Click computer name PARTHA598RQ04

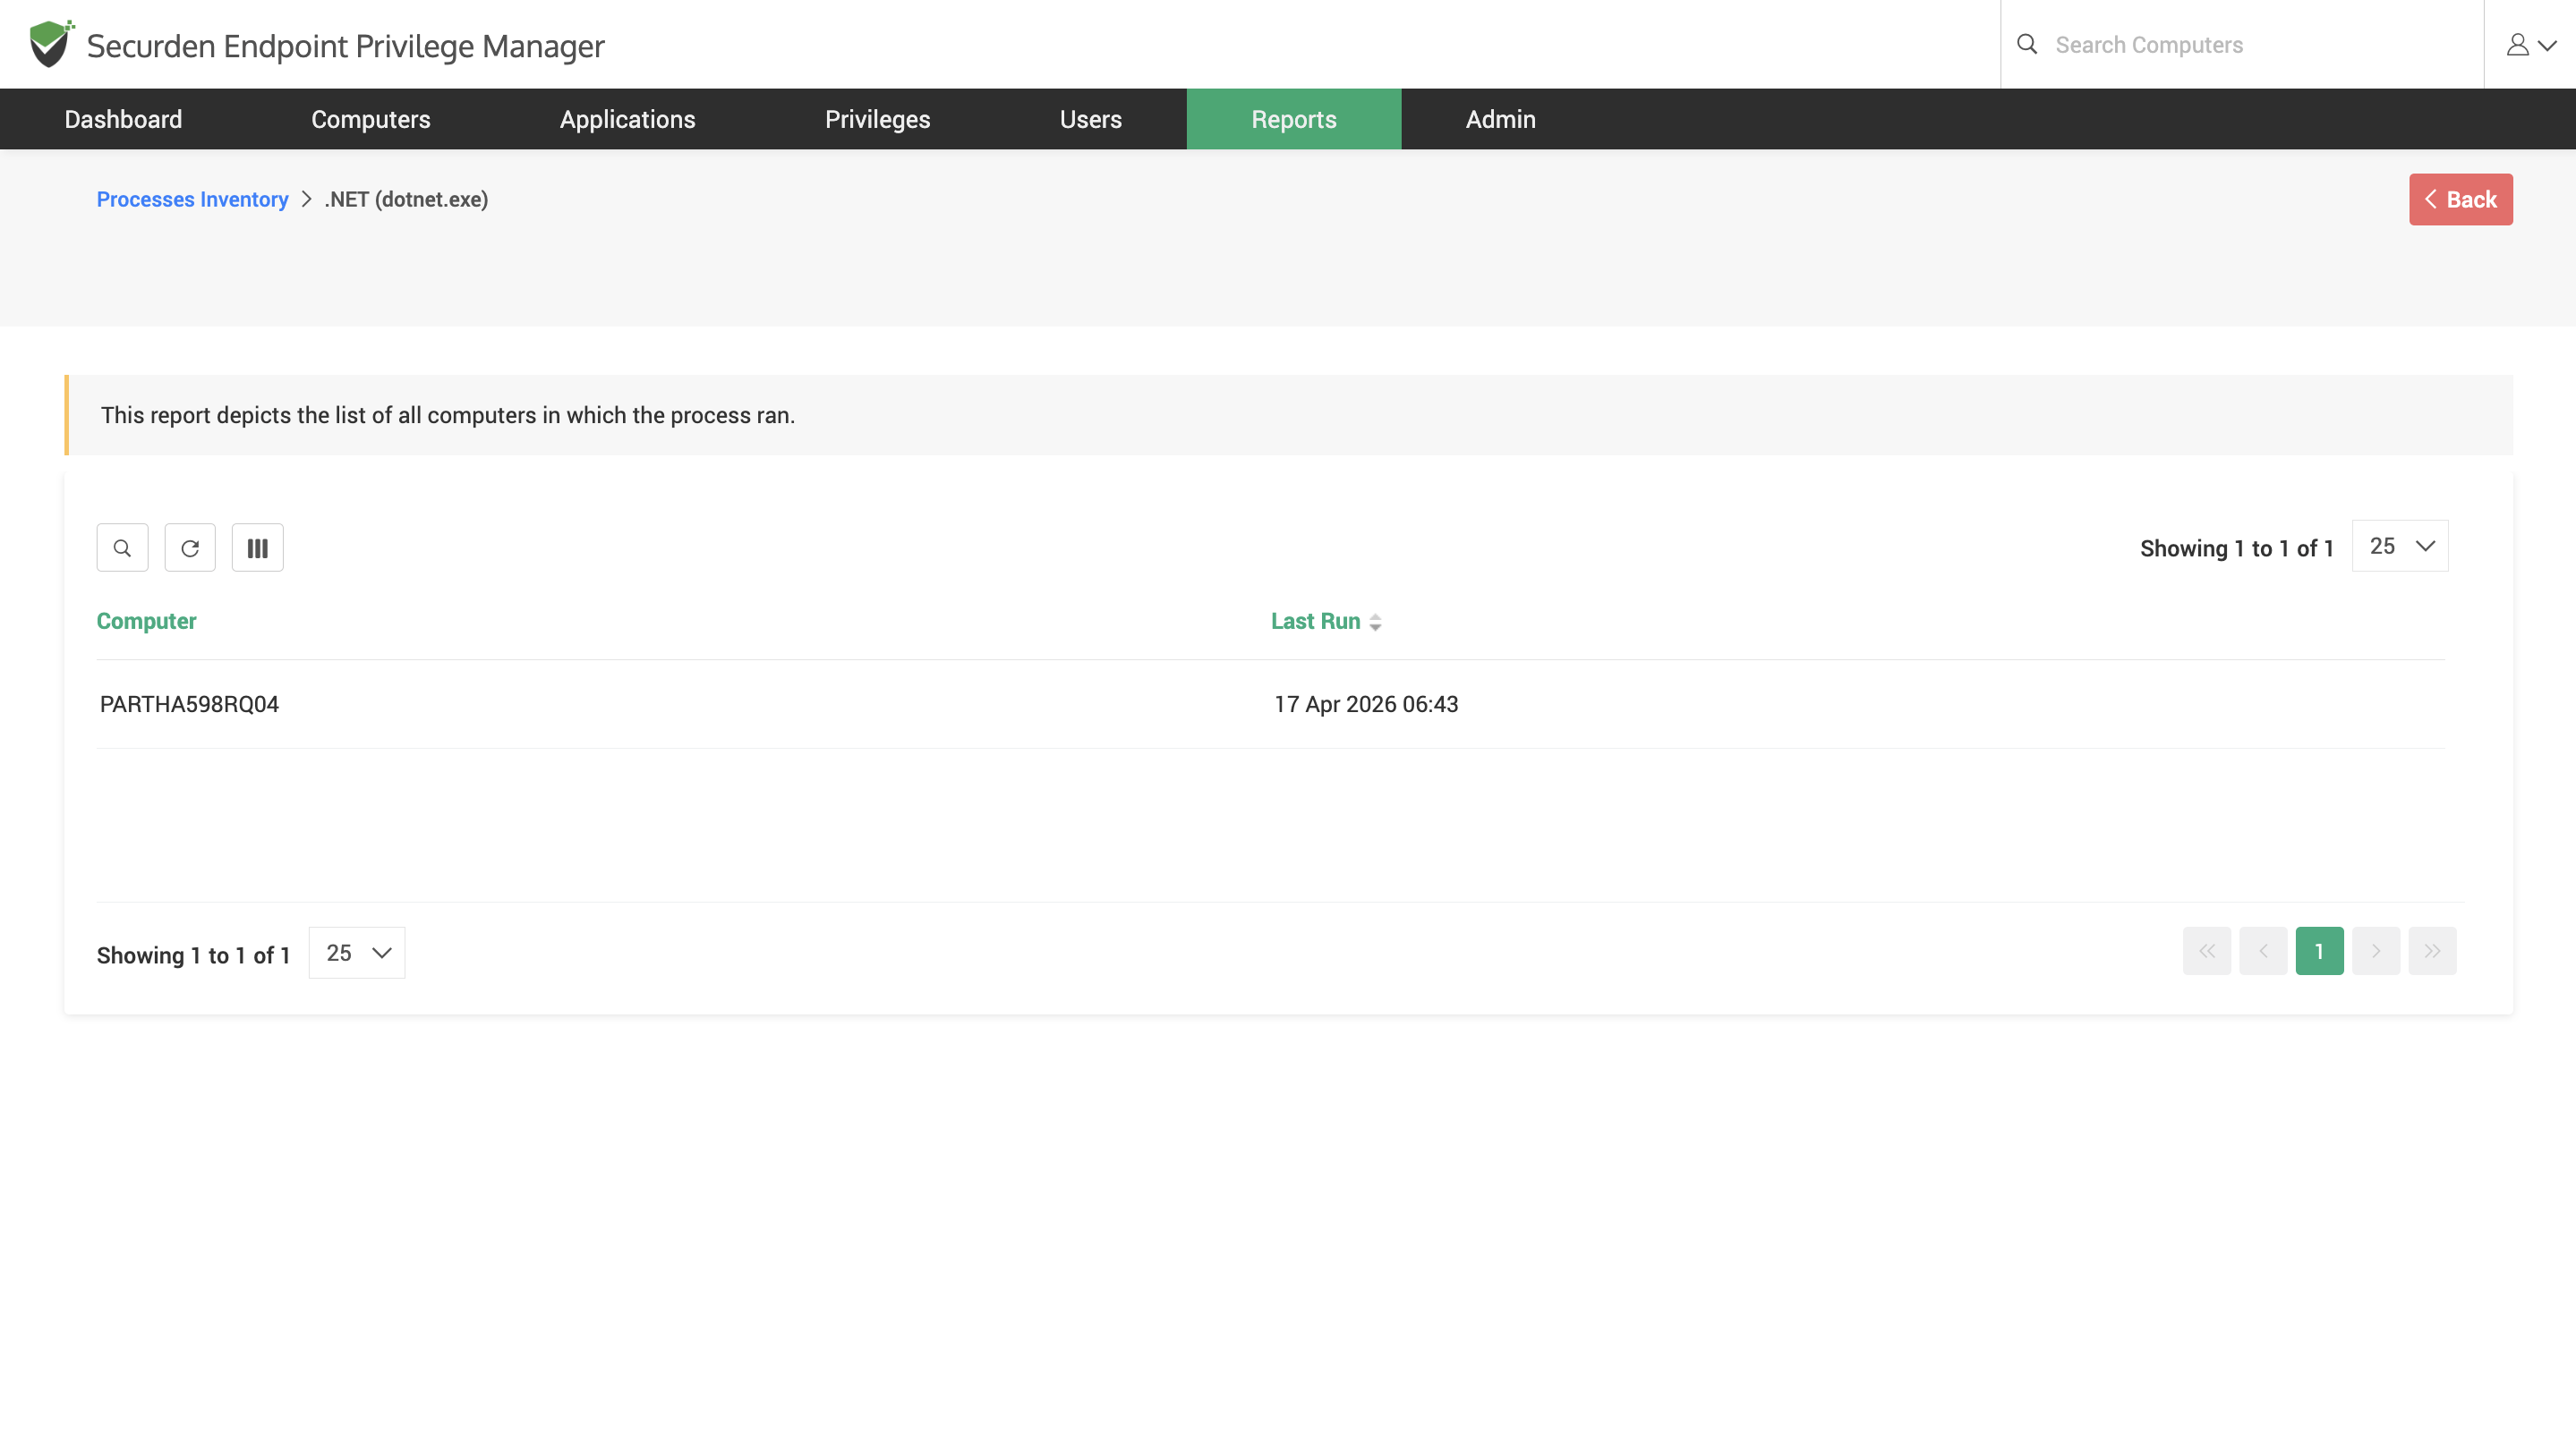tap(189, 705)
